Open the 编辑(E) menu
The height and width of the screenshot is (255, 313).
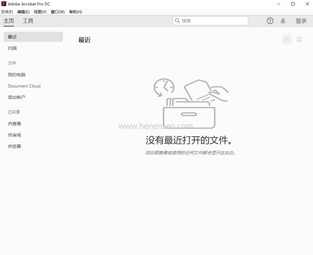tap(23, 12)
